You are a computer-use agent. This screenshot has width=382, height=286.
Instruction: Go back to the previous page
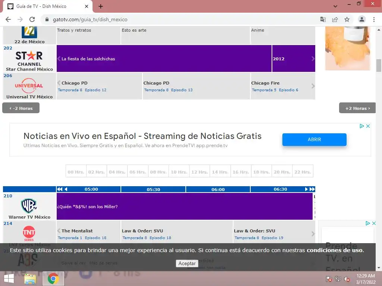(x=8, y=19)
